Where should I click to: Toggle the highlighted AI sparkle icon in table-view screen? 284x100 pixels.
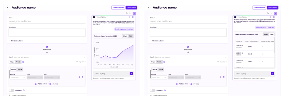click(x=275, y=13)
